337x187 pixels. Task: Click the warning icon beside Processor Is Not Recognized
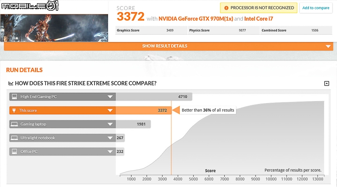click(226, 8)
